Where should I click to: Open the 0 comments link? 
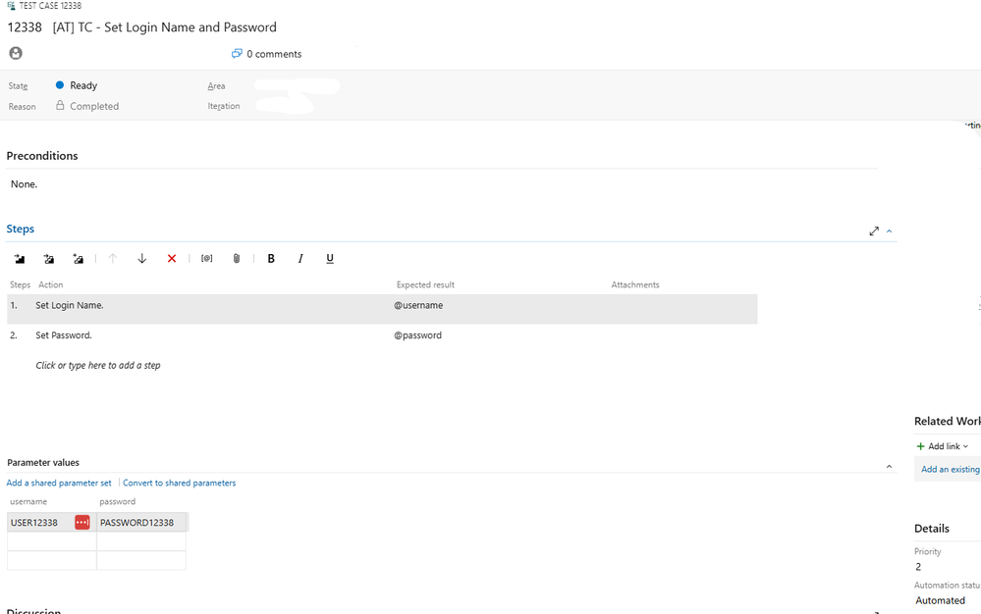point(267,54)
